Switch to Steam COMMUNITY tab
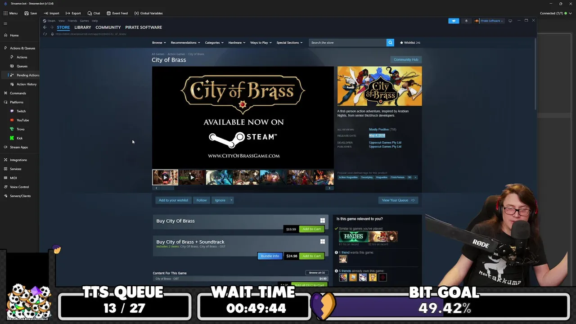The height and width of the screenshot is (324, 576). coord(108,27)
